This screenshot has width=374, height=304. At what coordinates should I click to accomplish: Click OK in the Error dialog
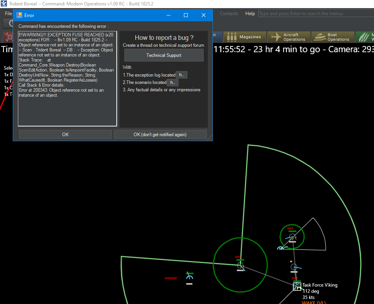65,135
